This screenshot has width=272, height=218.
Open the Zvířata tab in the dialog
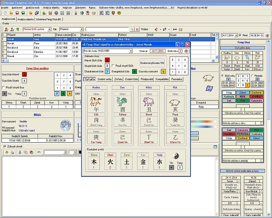118,79
